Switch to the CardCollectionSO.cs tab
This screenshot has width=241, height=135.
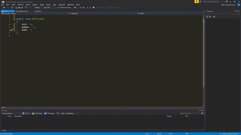click(x=22, y=11)
